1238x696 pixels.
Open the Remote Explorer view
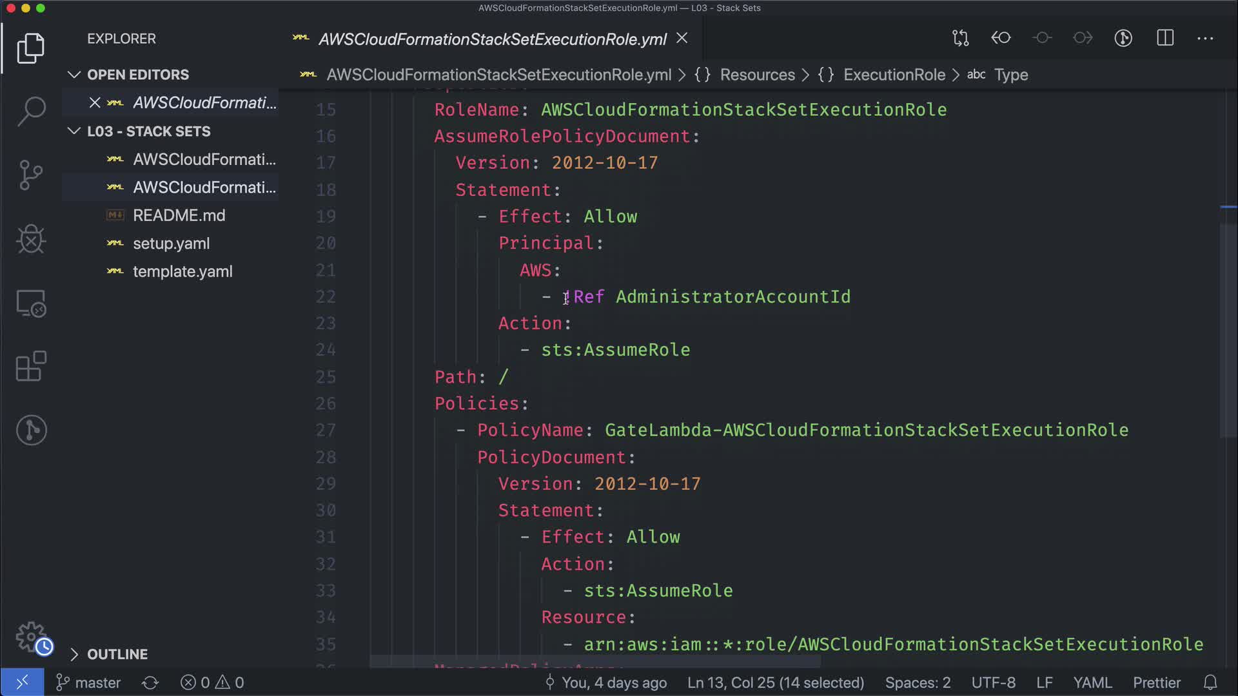pyautogui.click(x=31, y=303)
